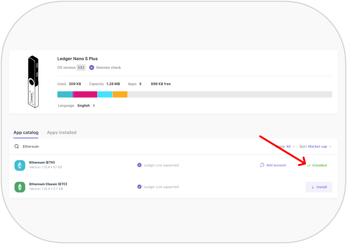This screenshot has height=244, width=347.
Task: Click the green Ethereum Classic app icon
Action: pyautogui.click(x=20, y=187)
